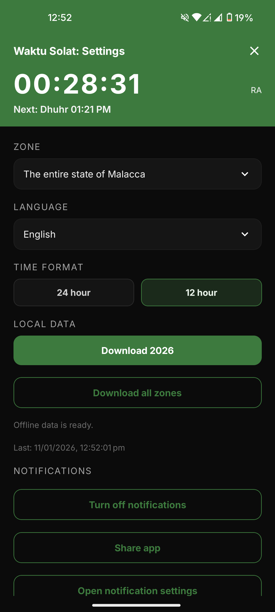Viewport: 275px width, 612px height.
Task: Tap the RA label in header
Action: coord(256,90)
